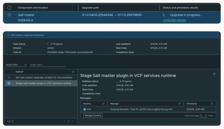Viewport: 224px width, 129px height.
Task: Click the Upgrade path column header
Action: pyautogui.click(x=90, y=8)
